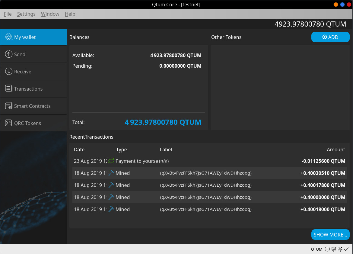Click the network connections icon
Image resolution: width=353 pixels, height=254 pixels.
(340, 249)
